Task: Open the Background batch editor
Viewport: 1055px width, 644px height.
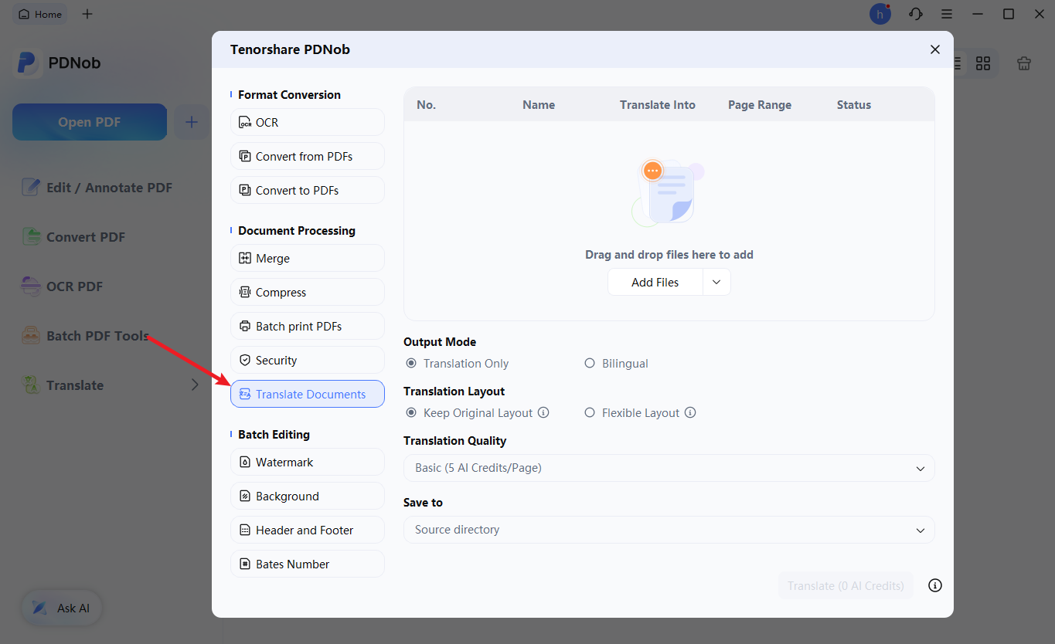Action: (x=308, y=496)
